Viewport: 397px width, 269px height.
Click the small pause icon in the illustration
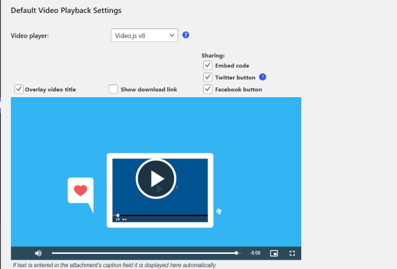click(118, 220)
